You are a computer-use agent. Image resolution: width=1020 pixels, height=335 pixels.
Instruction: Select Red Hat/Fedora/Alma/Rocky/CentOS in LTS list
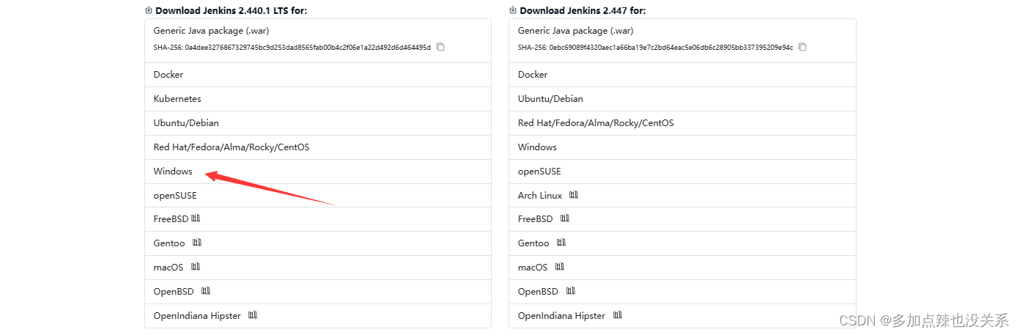coord(232,147)
